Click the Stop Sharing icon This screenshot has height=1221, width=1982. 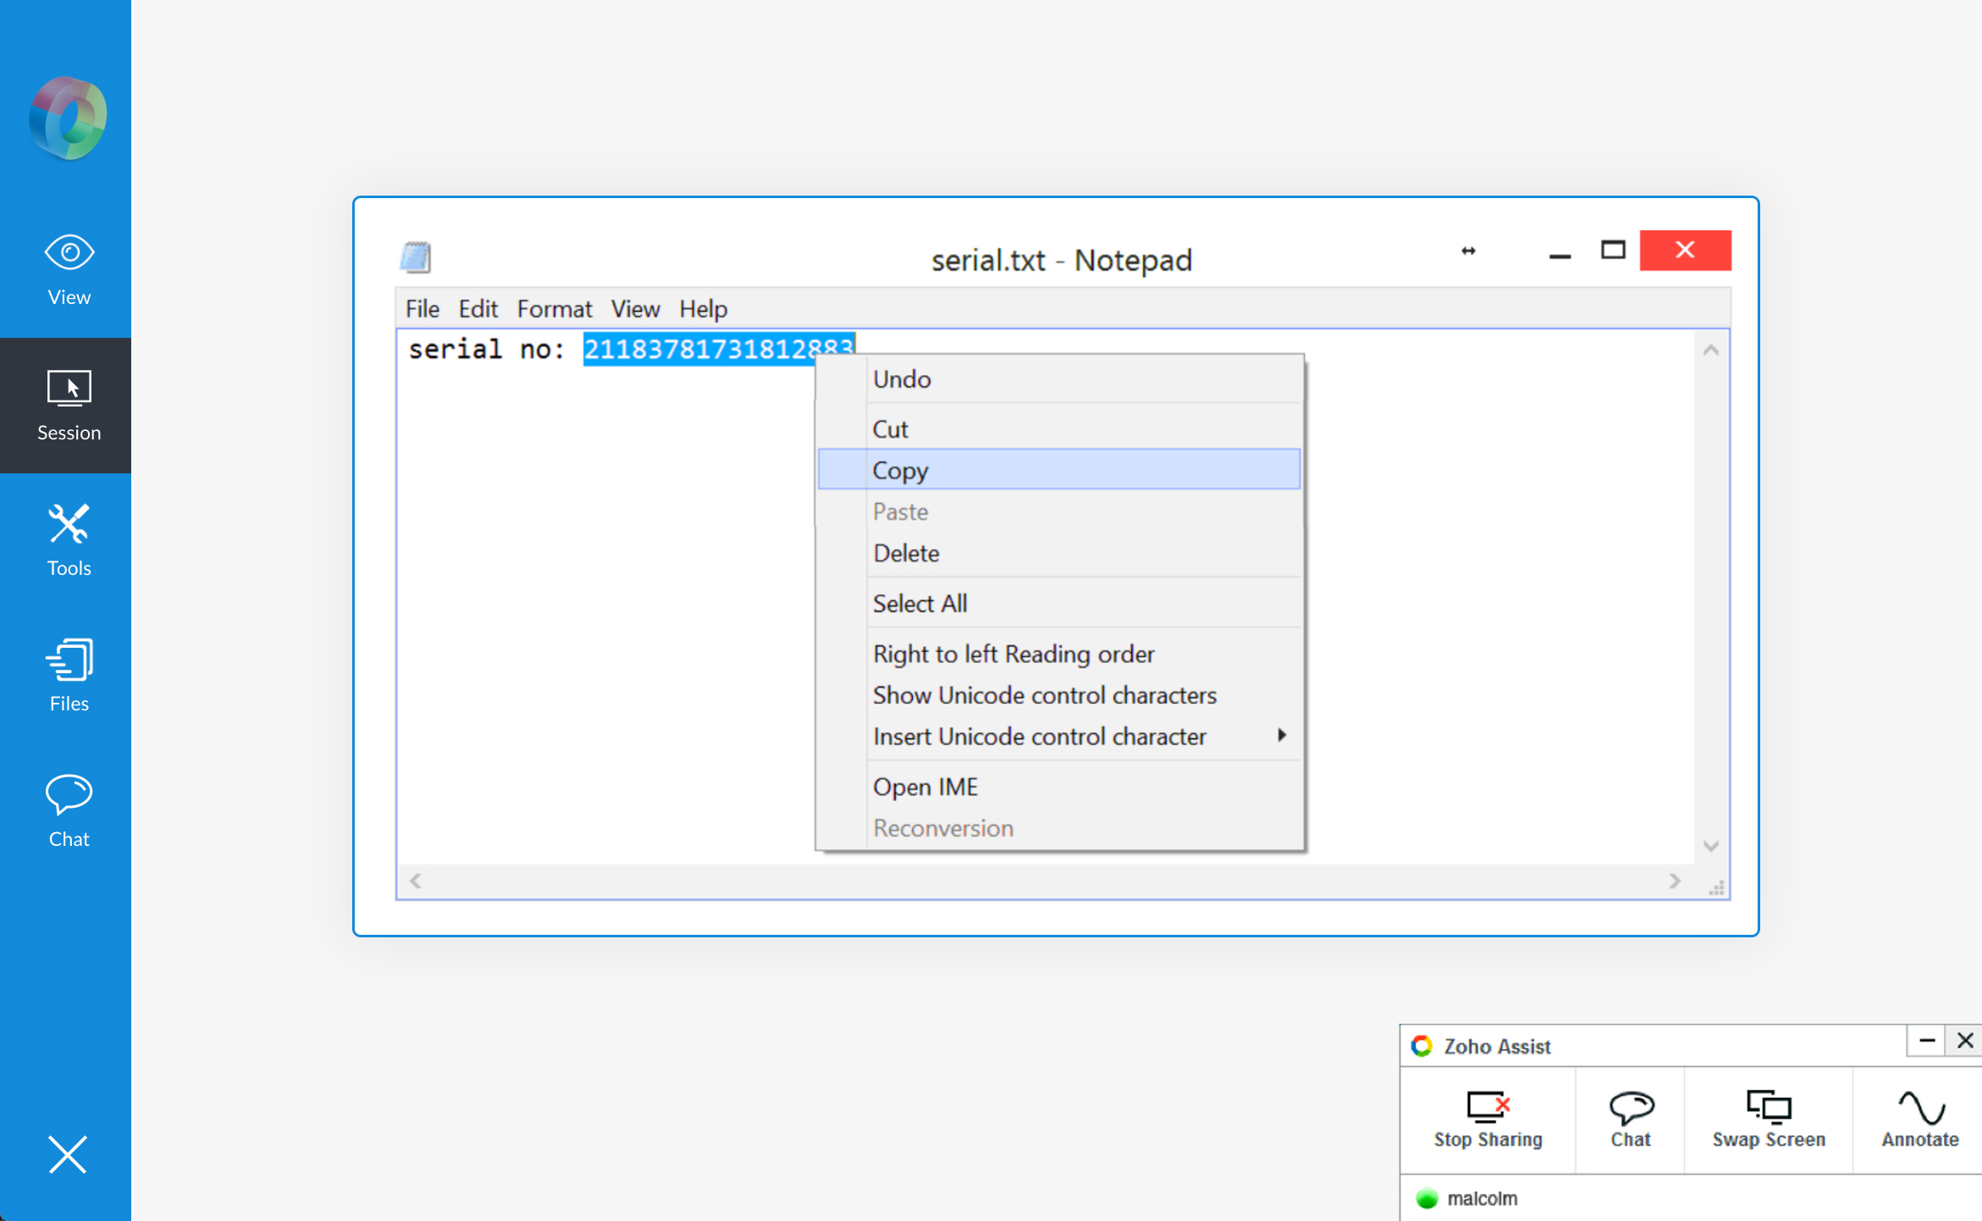click(1488, 1108)
